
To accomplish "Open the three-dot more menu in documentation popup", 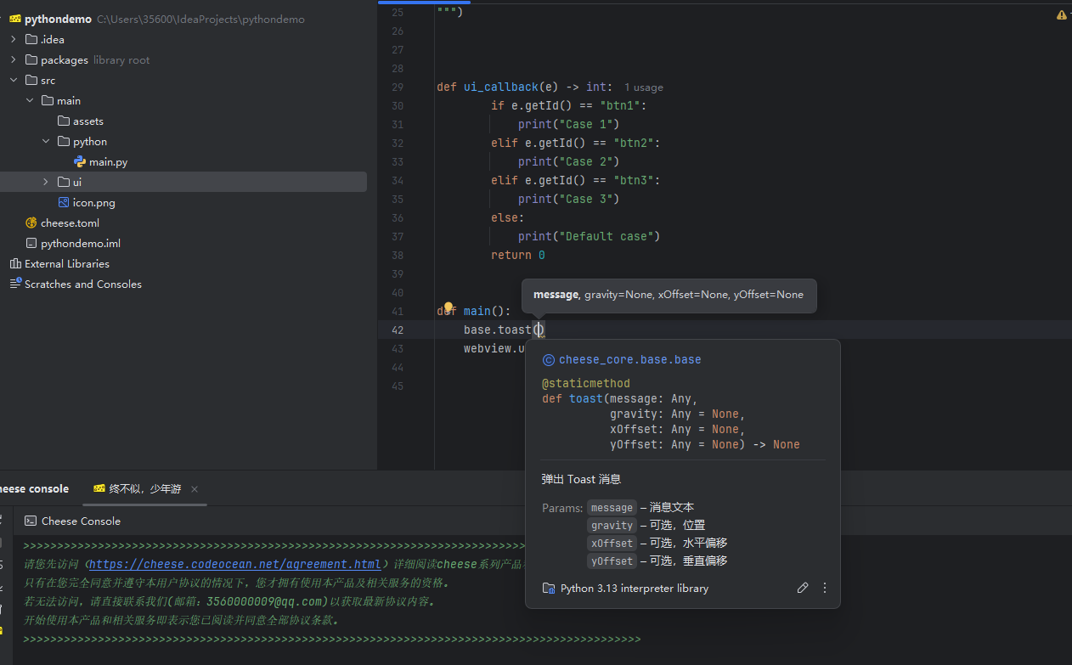I will click(825, 588).
